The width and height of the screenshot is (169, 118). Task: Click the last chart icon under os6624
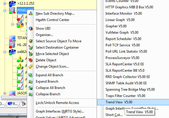click(x=20, y=87)
